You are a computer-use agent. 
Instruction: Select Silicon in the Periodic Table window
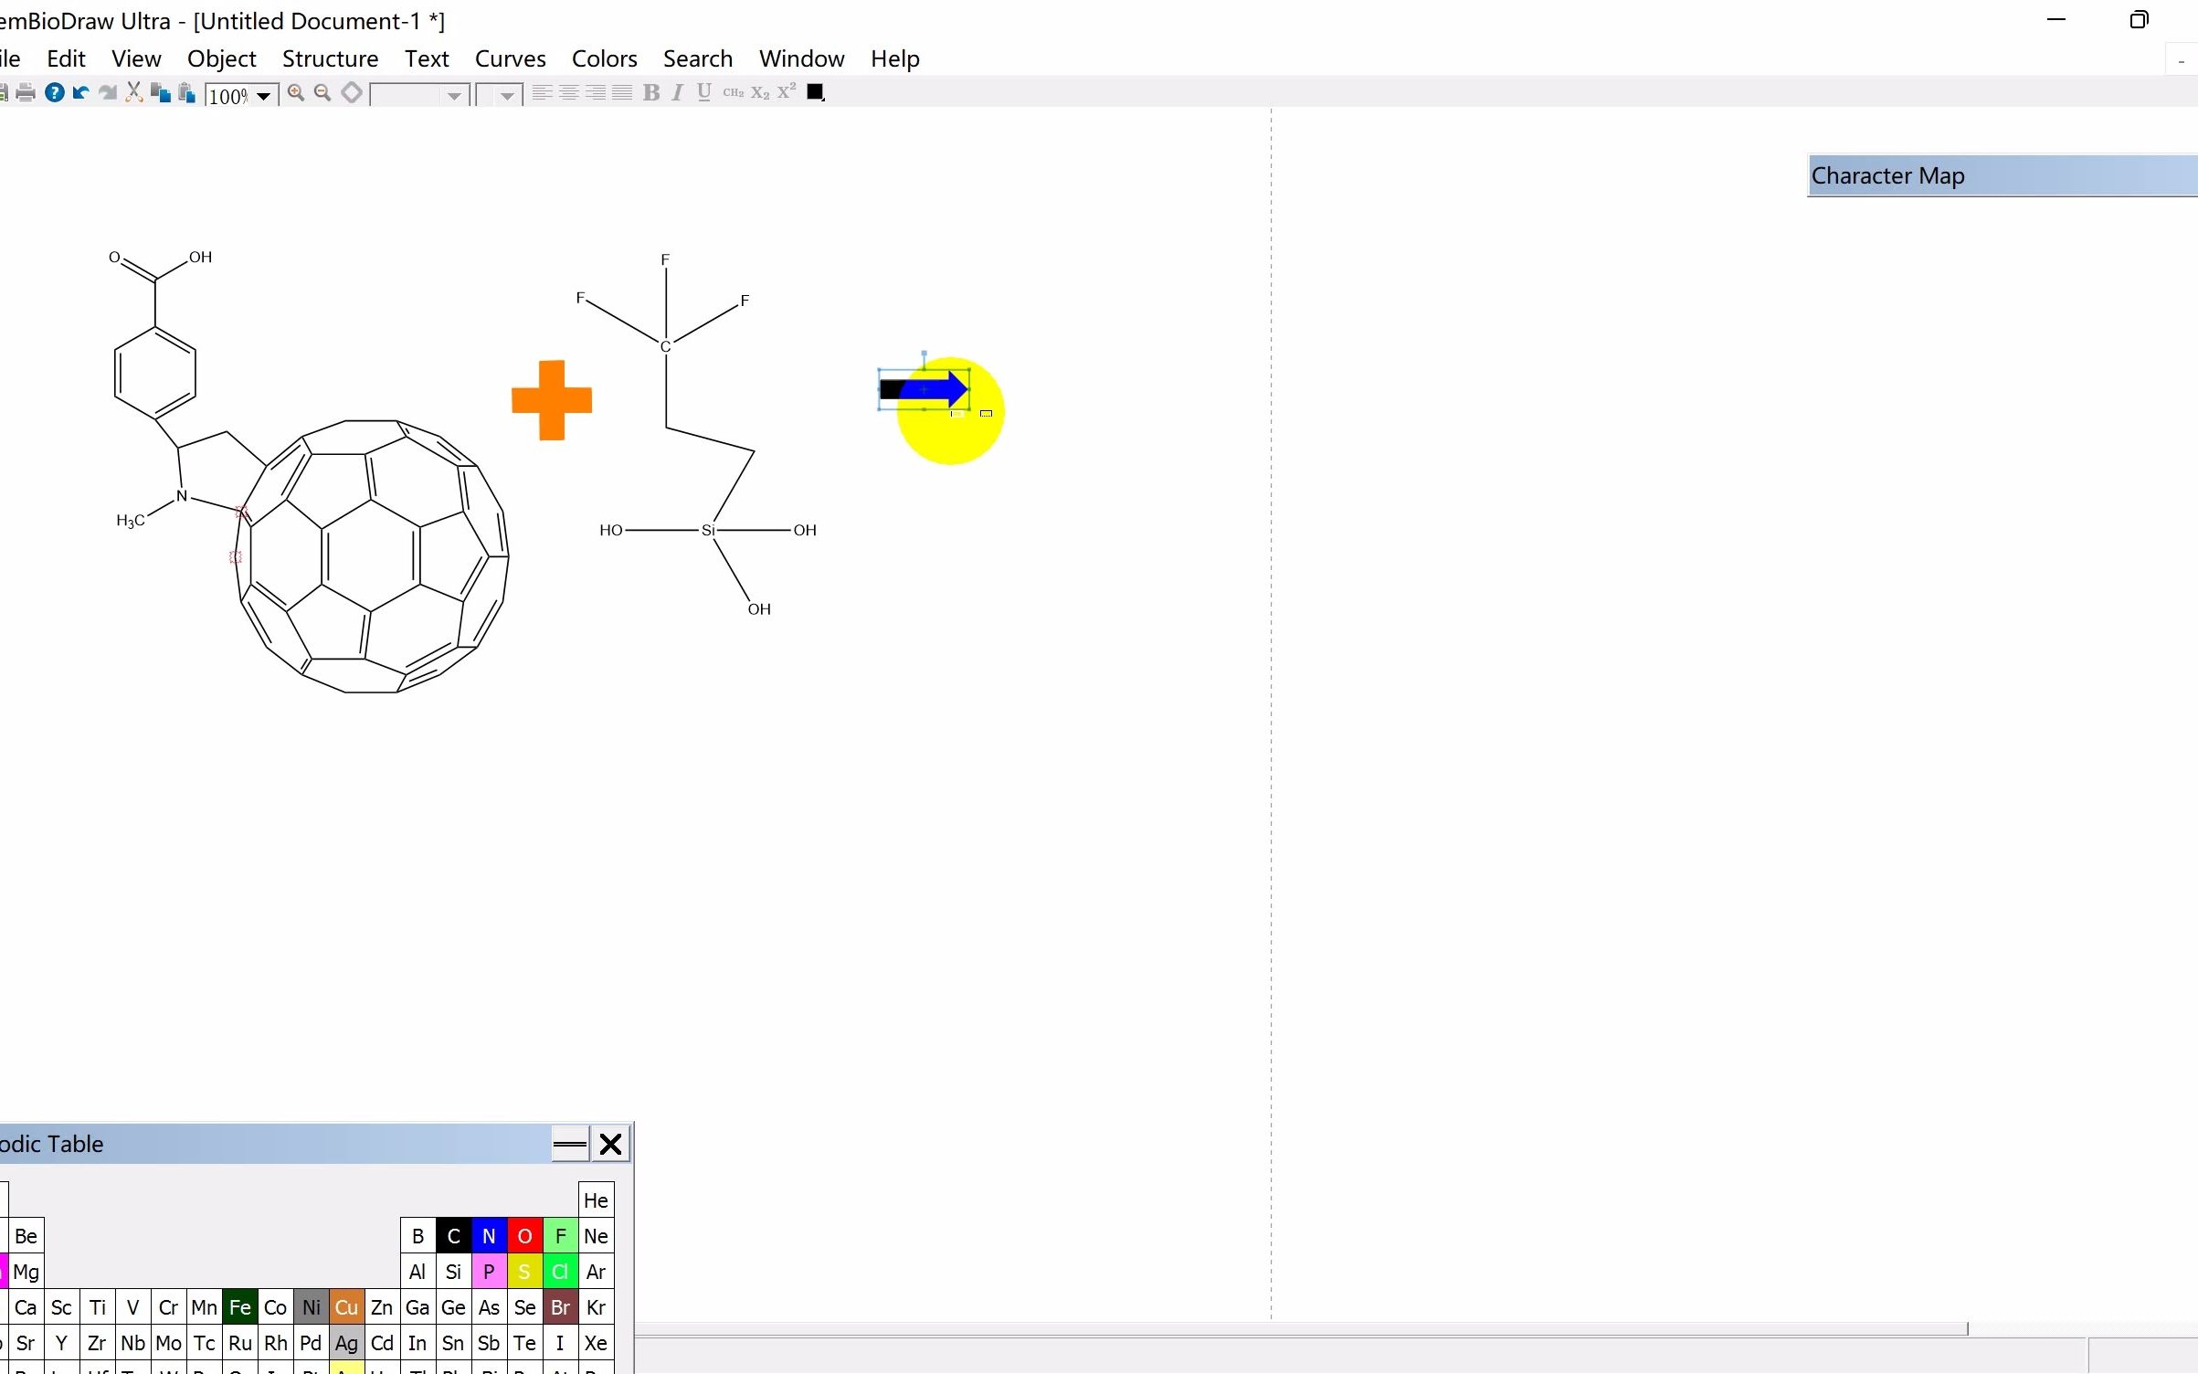coord(452,1271)
